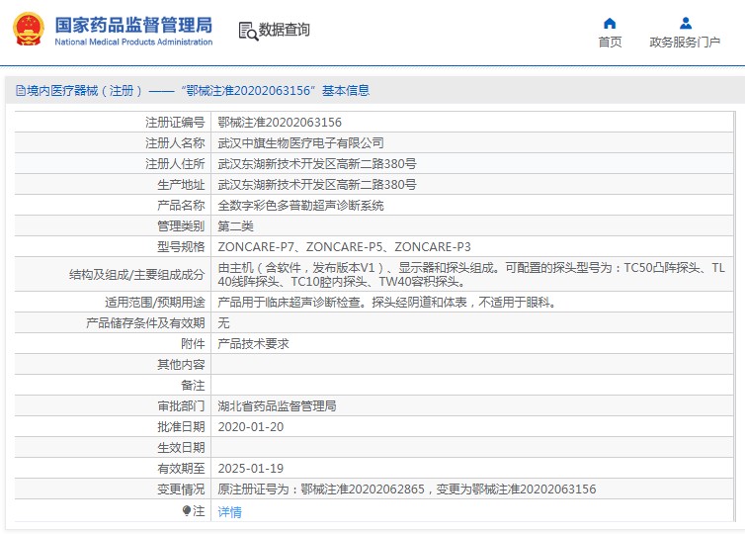The height and width of the screenshot is (534, 745).
Task: Select model text ZONCARE-P7、ZONCARE-P5、ZONCARE-P3
Action: point(344,247)
